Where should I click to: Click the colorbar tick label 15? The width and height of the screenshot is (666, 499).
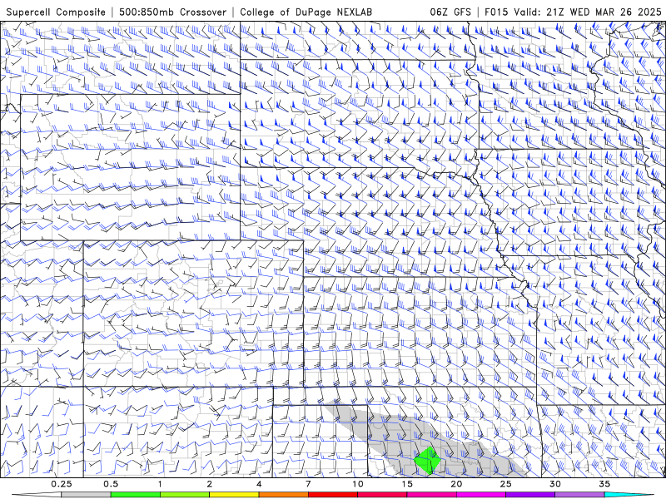(x=407, y=484)
